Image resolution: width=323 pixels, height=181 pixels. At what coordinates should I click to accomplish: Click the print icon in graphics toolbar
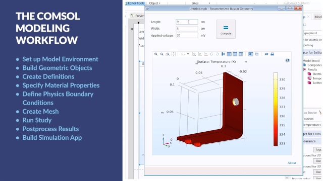273,54
